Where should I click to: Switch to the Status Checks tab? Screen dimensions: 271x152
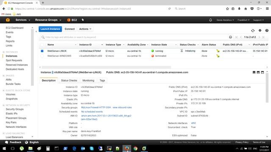[x=69, y=81]
